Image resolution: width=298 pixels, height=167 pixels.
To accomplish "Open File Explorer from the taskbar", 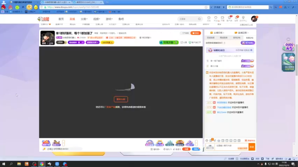I will click(19, 164).
